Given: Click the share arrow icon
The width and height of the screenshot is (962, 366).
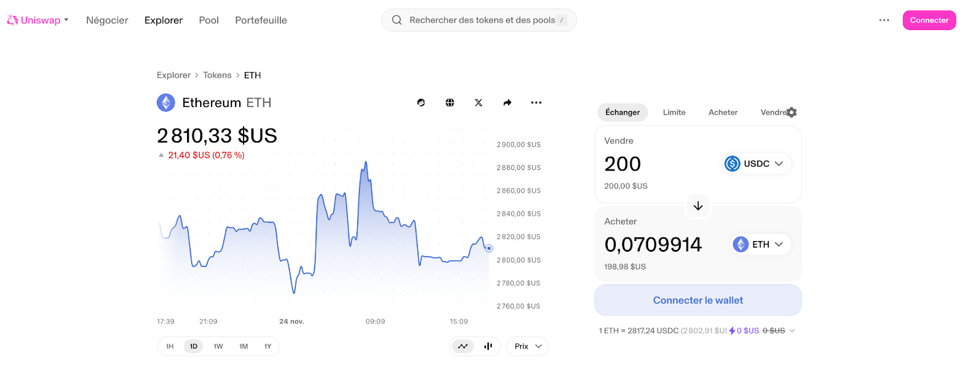Looking at the screenshot, I should tap(507, 103).
